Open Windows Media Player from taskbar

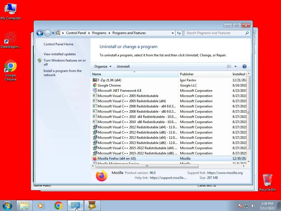click(x=41, y=206)
